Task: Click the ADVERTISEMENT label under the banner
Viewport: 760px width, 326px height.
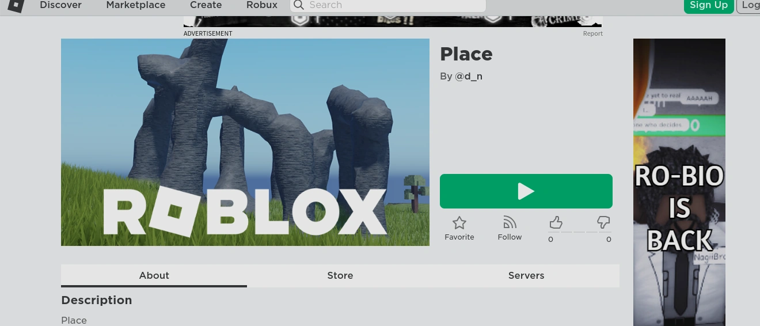Action: pos(208,33)
